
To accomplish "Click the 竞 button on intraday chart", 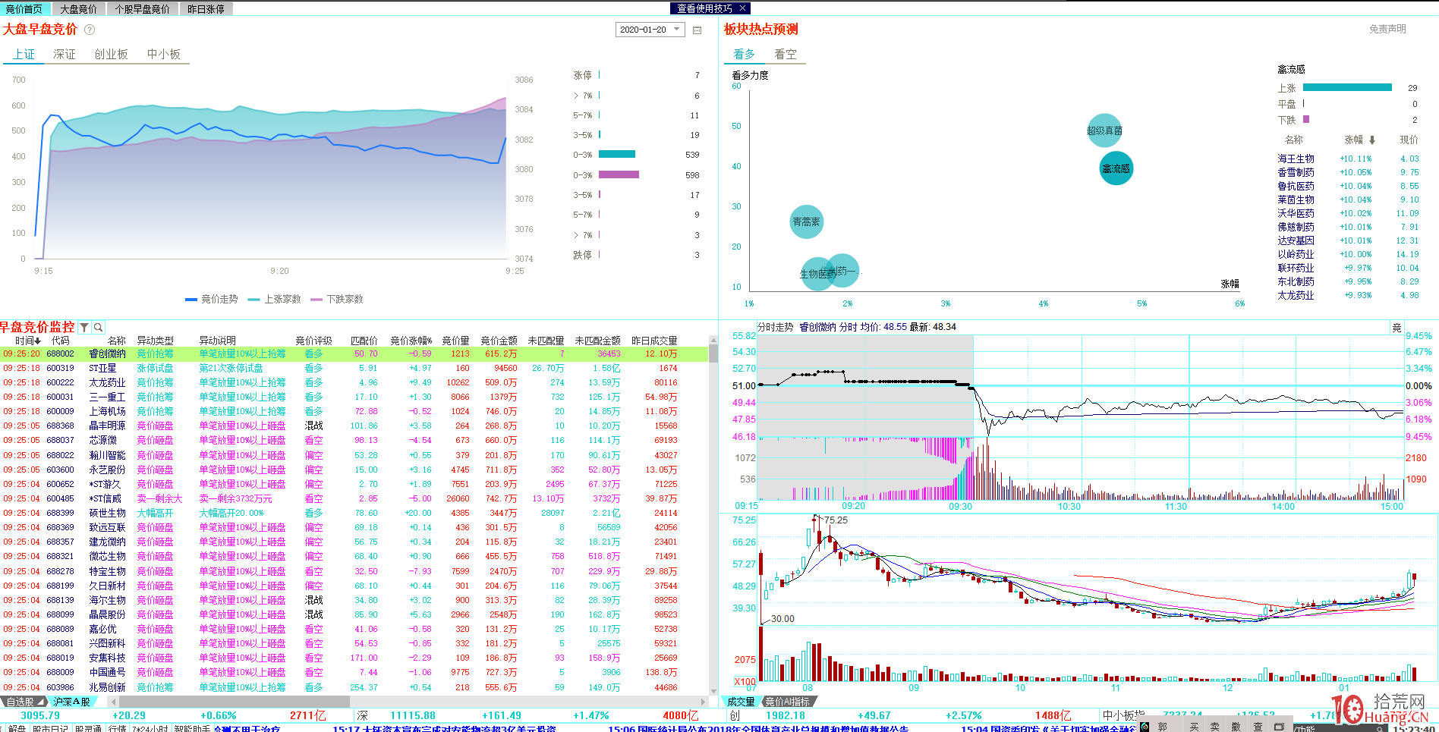I will coord(1396,328).
